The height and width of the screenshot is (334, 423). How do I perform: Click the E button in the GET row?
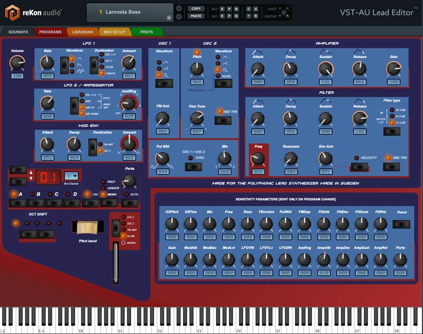(222, 9)
